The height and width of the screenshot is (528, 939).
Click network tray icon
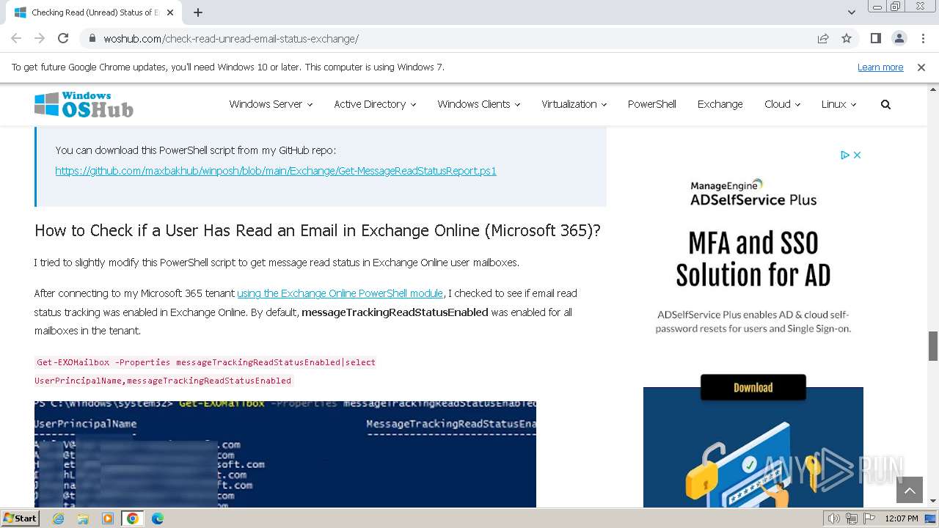851,518
